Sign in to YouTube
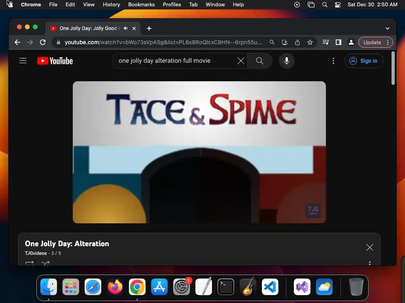Image resolution: width=405 pixels, height=303 pixels. 364,61
